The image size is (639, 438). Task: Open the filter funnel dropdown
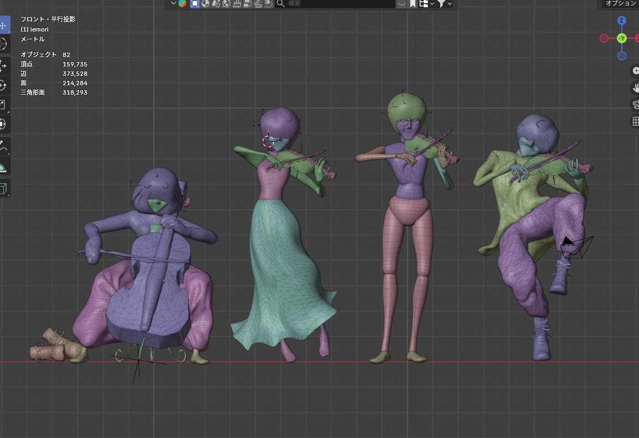tap(444, 4)
